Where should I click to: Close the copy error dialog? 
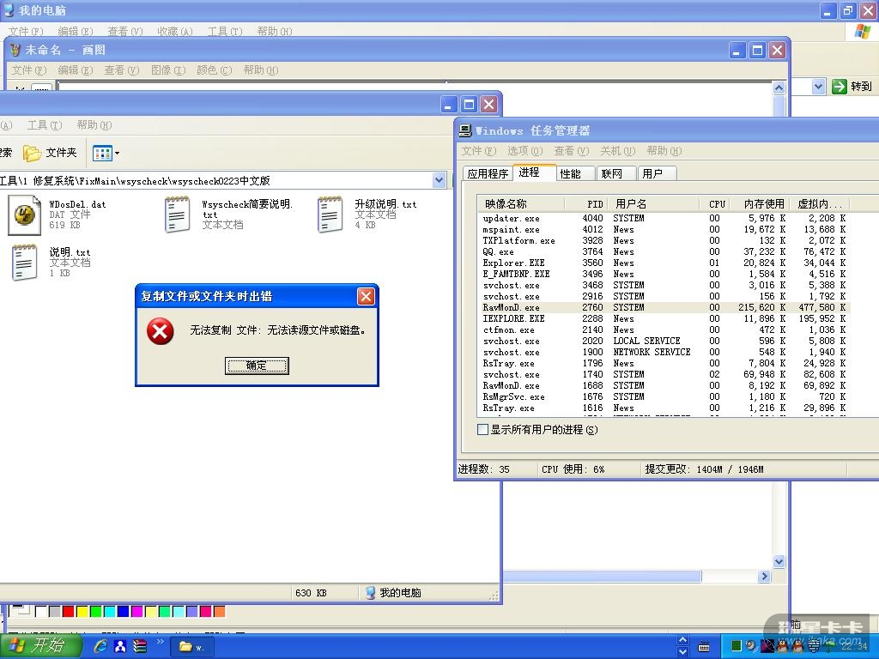coord(366,296)
